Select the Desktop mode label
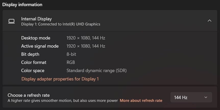Image resolution: width=220 pixels, height=110 pixels. (x=36, y=38)
